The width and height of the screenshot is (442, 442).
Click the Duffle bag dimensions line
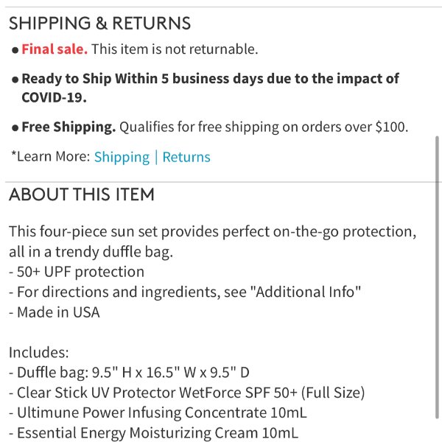pos(129,372)
